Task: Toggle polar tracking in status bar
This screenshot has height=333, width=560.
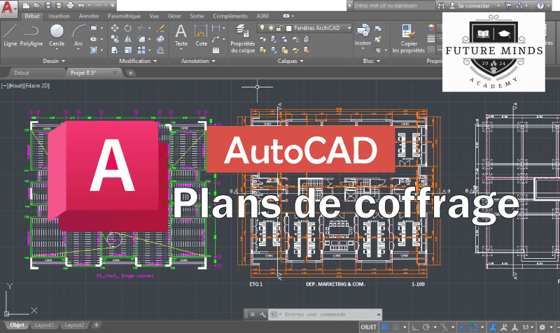Action: pyautogui.click(x=426, y=327)
